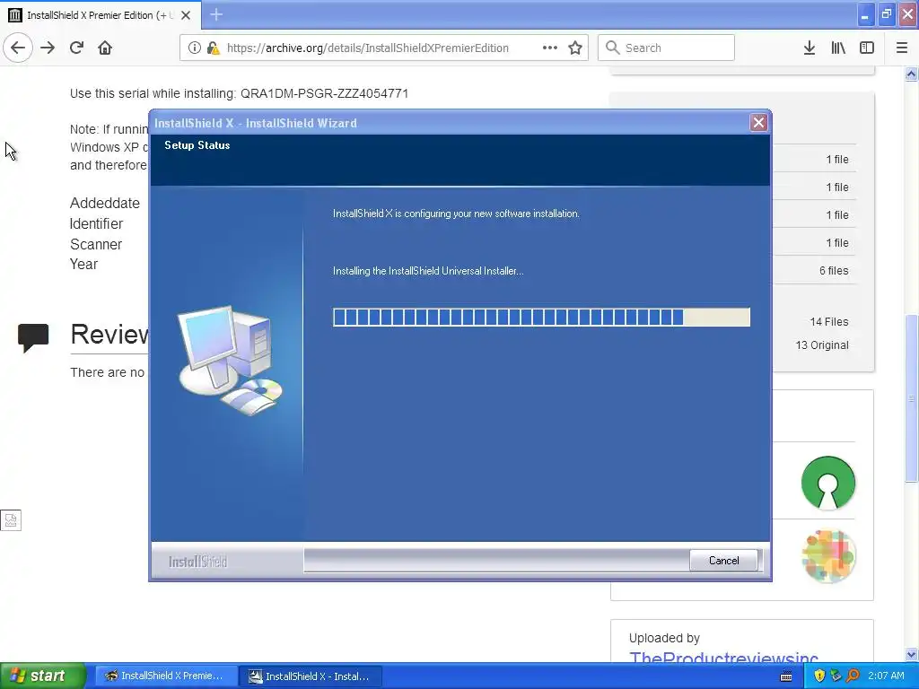The image size is (919, 689).
Task: Click the Reviews speech bubble icon
Action: 33,337
